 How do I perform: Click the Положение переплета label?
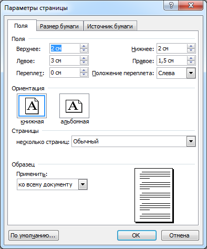(123, 73)
